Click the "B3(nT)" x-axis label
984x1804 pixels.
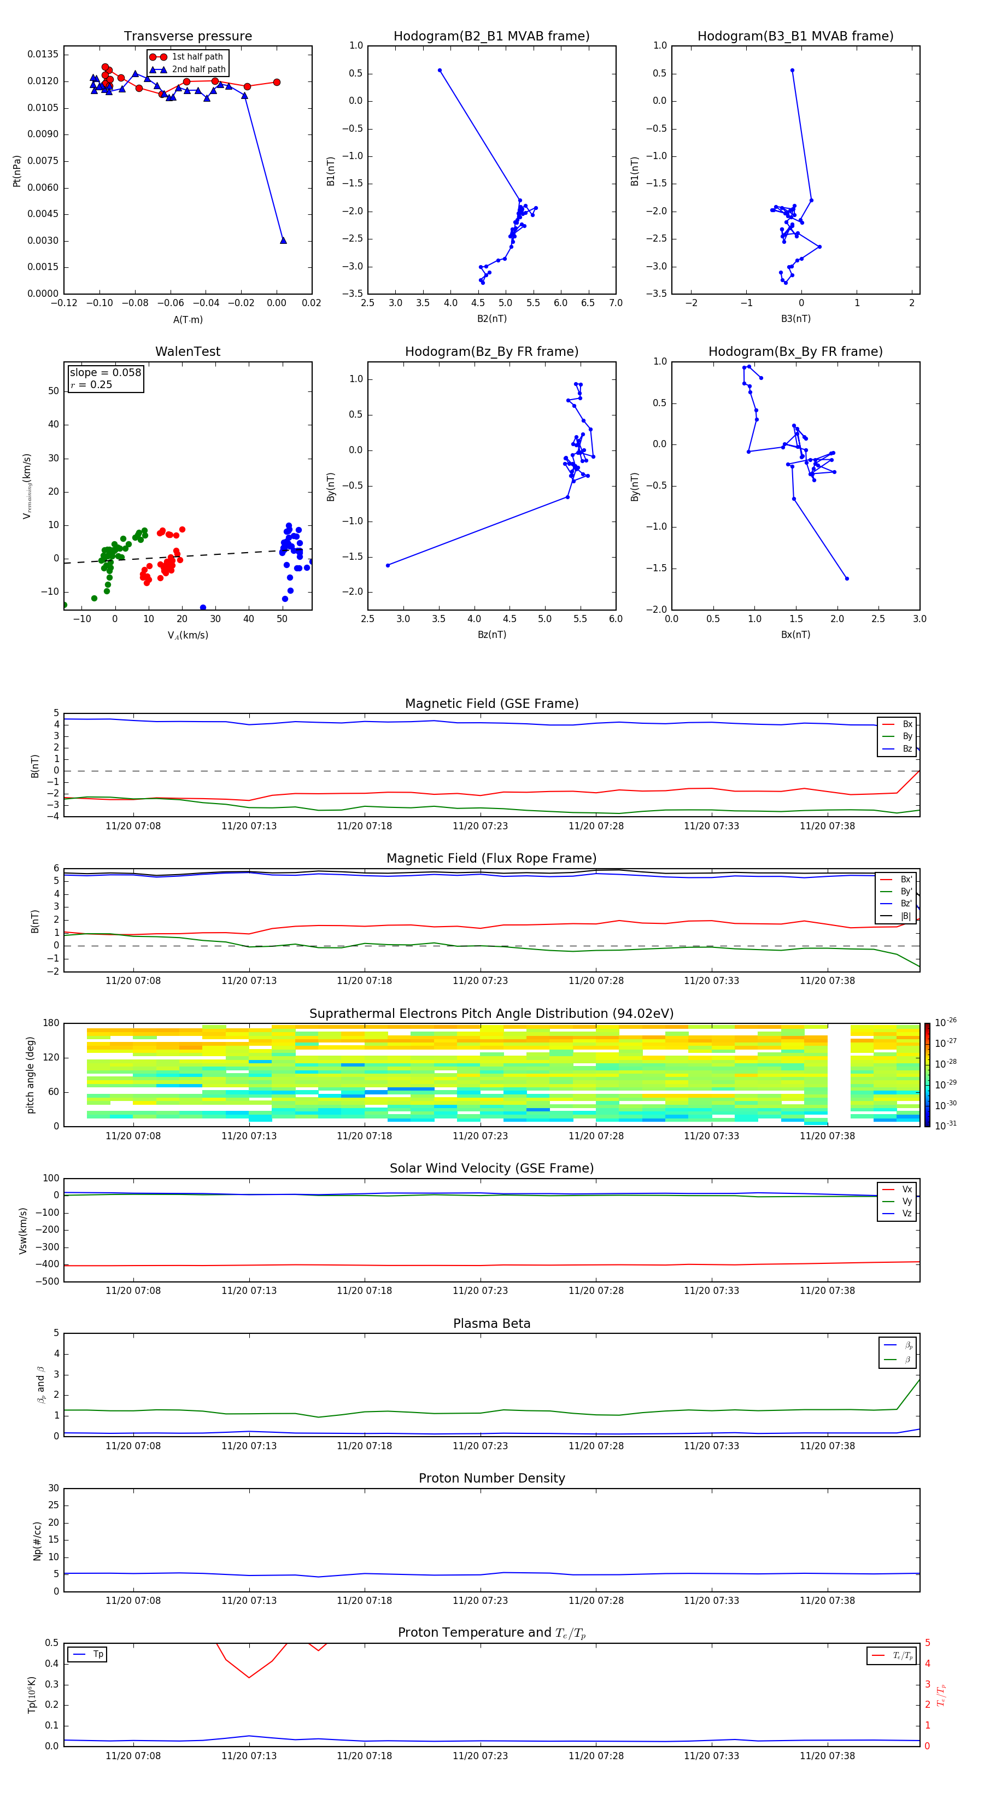(x=795, y=319)
